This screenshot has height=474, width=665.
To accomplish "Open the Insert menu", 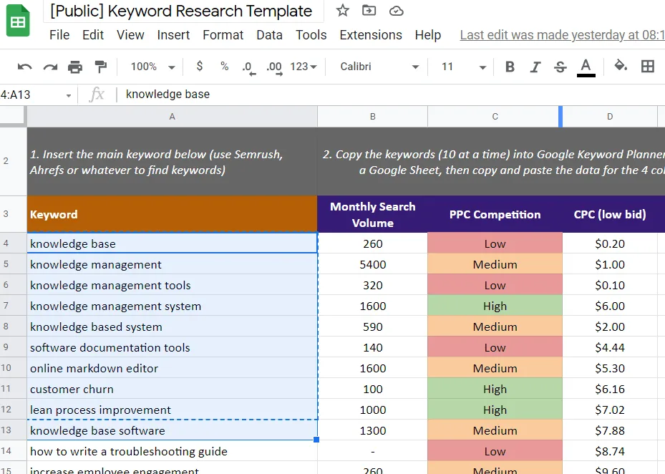I will click(173, 35).
